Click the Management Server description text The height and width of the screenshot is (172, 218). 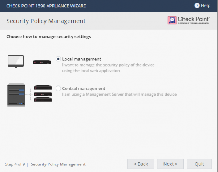tap(119, 94)
